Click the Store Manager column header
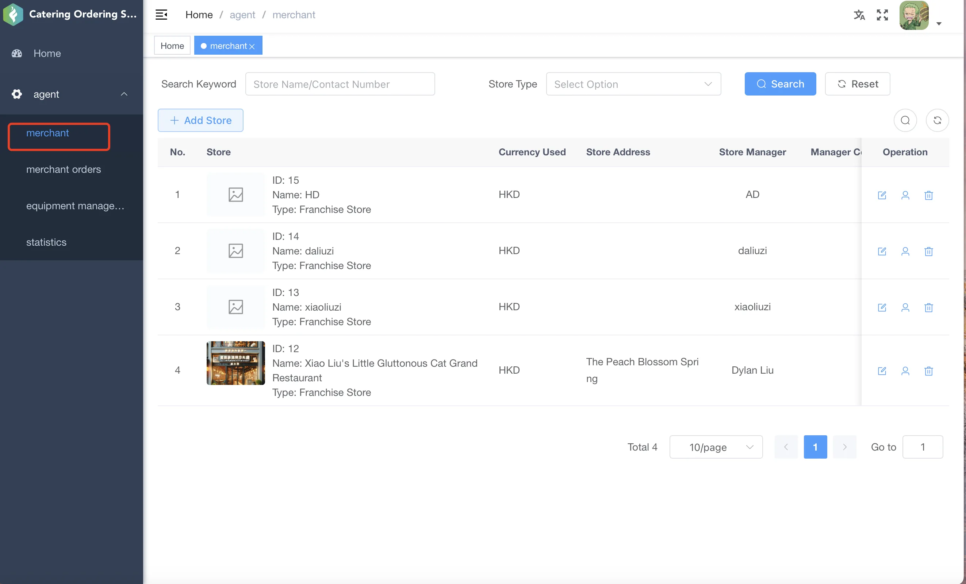 [752, 152]
